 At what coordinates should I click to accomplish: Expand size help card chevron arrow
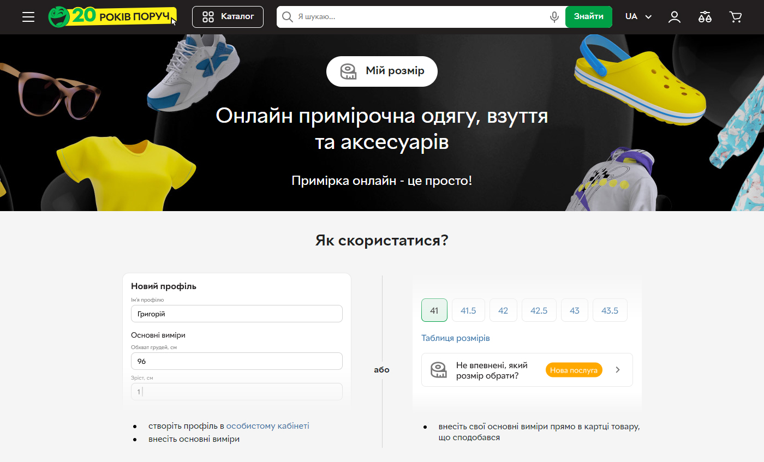pos(618,370)
